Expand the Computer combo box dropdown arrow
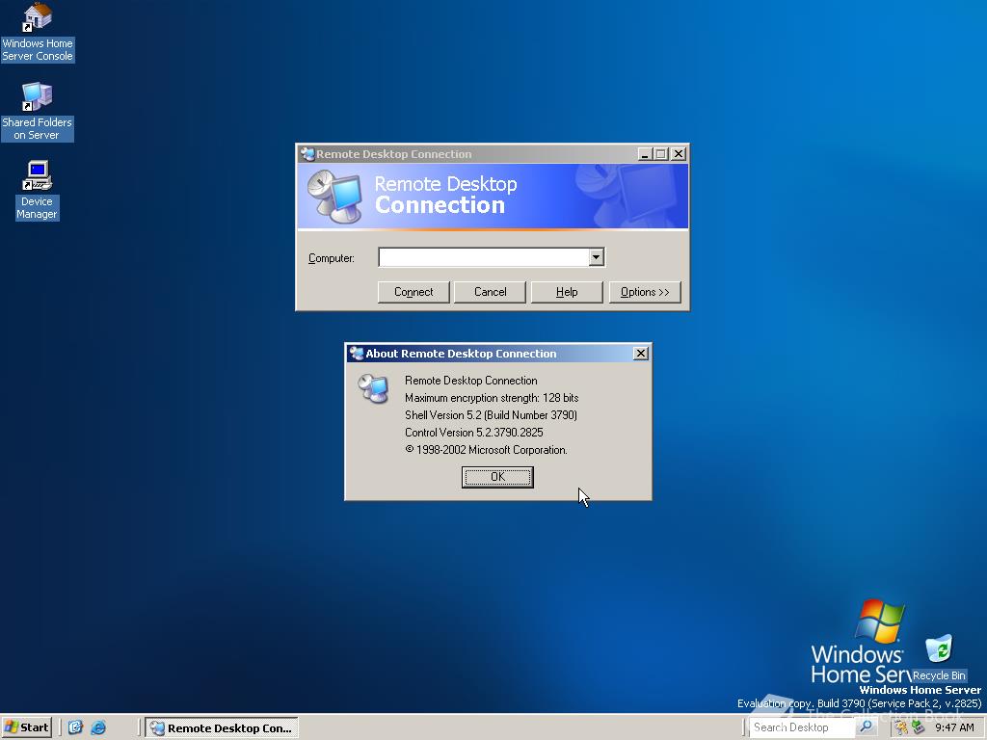Image resolution: width=987 pixels, height=740 pixels. tap(596, 256)
